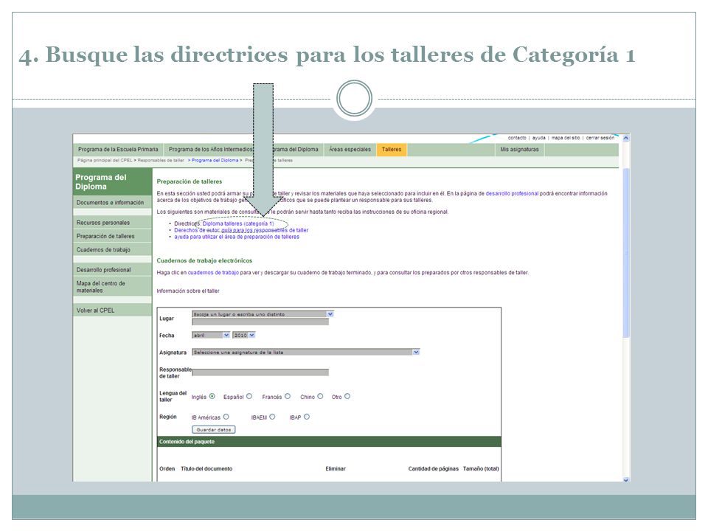
Task: Click Volver al CPEL sidebar item
Action: click(112, 310)
